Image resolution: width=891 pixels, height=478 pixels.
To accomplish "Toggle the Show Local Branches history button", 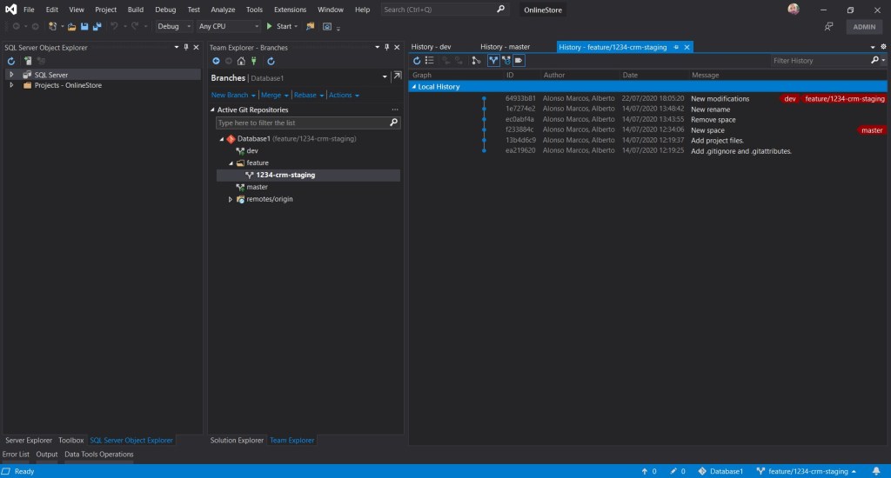I will 493,61.
